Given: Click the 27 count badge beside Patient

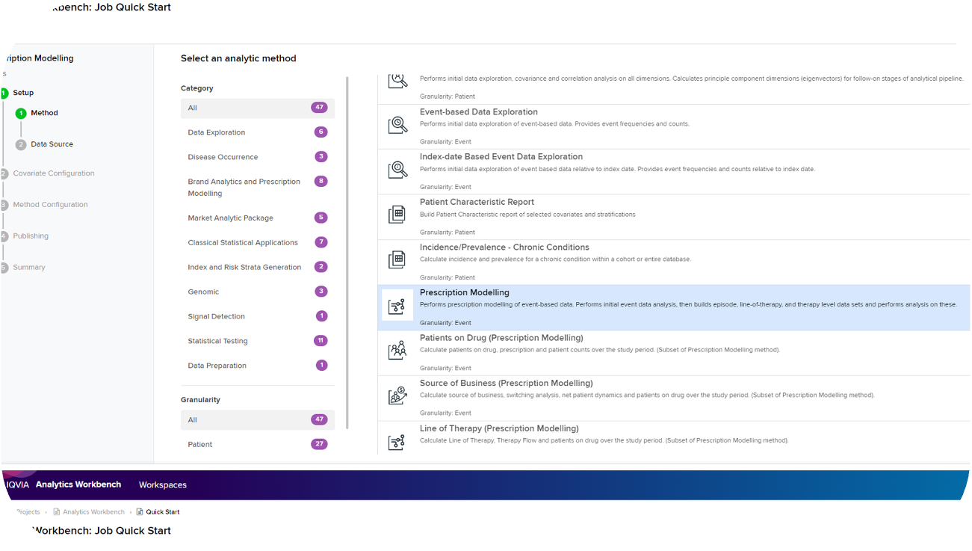Looking at the screenshot, I should tap(319, 444).
